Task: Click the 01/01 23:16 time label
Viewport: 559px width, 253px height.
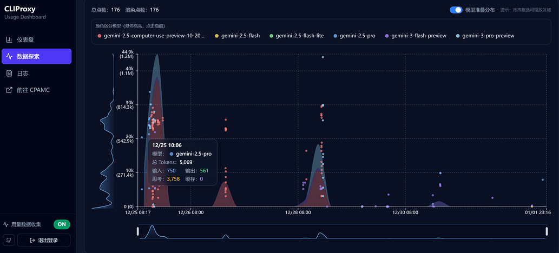Action: point(538,212)
